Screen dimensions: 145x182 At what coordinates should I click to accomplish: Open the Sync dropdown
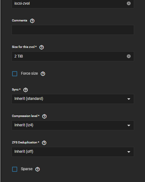(73, 99)
